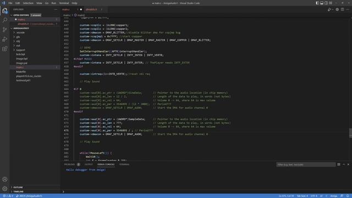Select the player610 .bin file in tree
This screenshot has width=352, height=198.
(35, 76)
